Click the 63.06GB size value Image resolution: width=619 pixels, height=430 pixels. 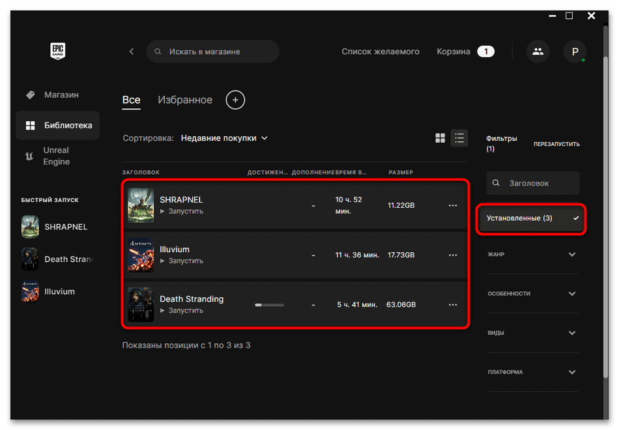click(x=401, y=305)
